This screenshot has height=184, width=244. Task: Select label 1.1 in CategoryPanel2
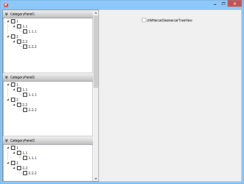pyautogui.click(x=25, y=89)
